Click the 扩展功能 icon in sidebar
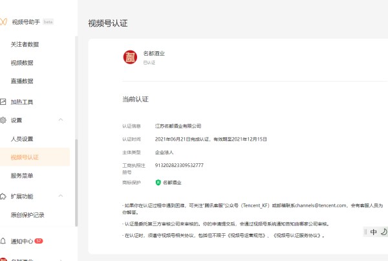The width and height of the screenshot is (388, 261). pos(4,196)
